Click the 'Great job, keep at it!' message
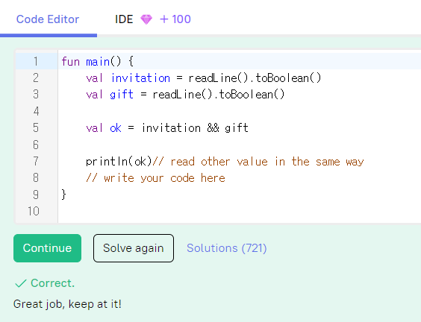 [67, 304]
